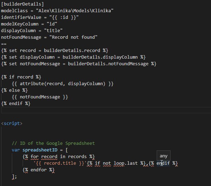This screenshot has width=211, height=186.
Task: Click the {% for record in records %} line
Action: click(59, 157)
